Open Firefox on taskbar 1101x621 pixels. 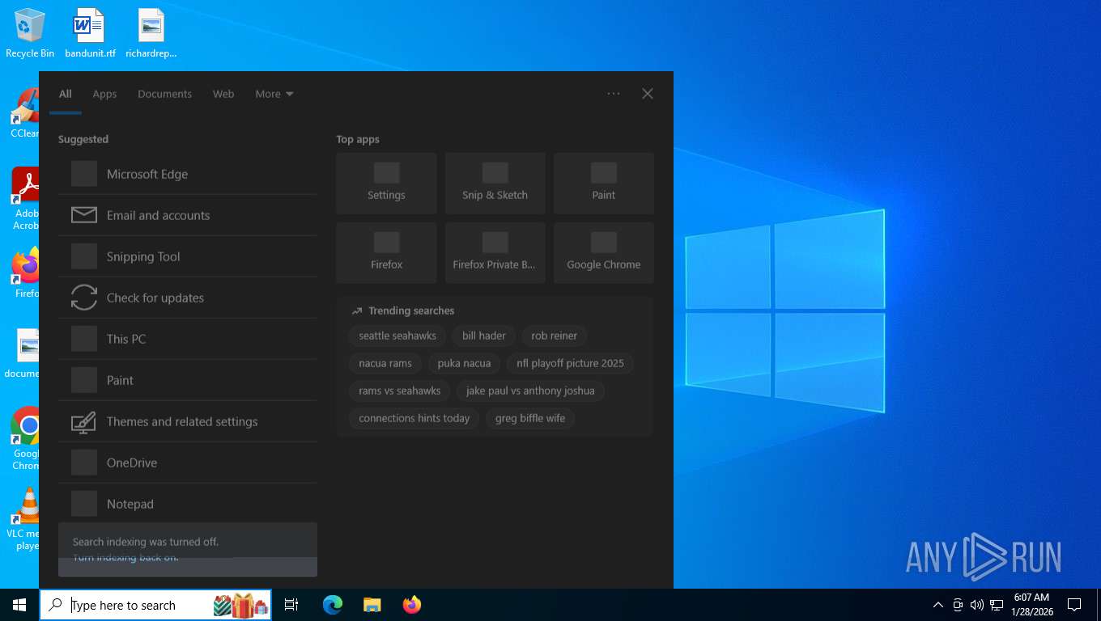pos(411,605)
